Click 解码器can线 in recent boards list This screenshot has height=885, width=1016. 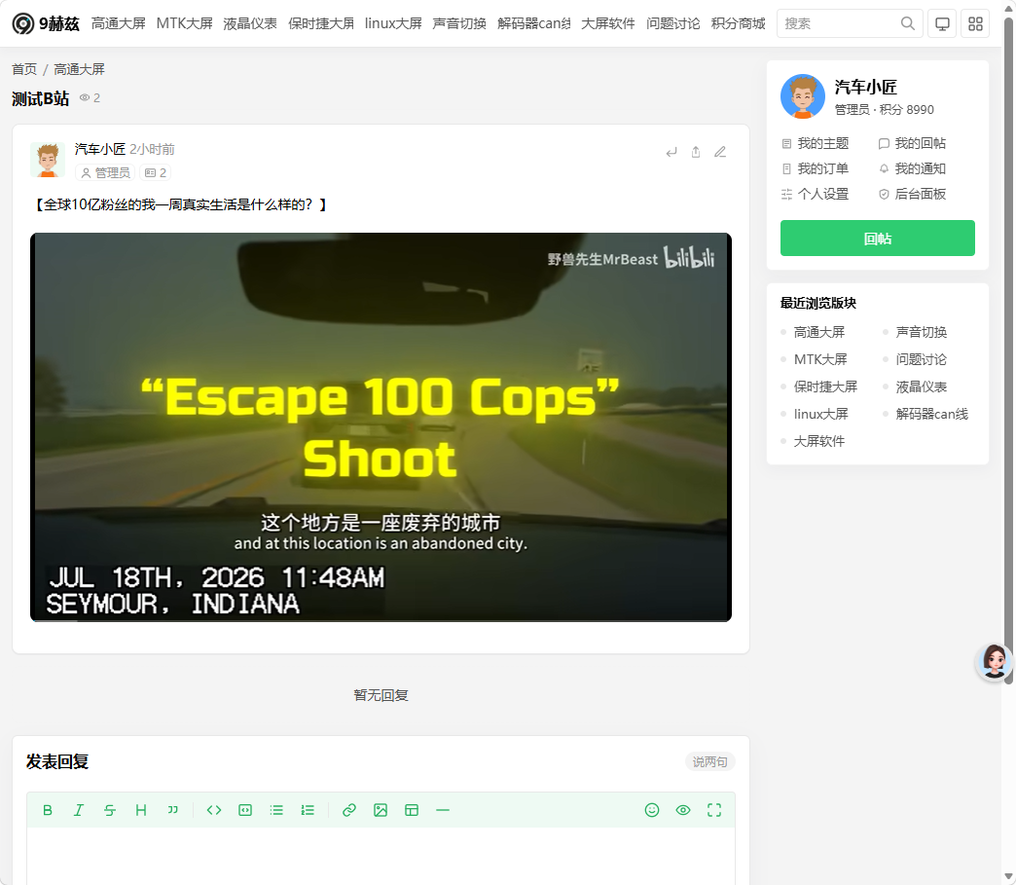[931, 415]
